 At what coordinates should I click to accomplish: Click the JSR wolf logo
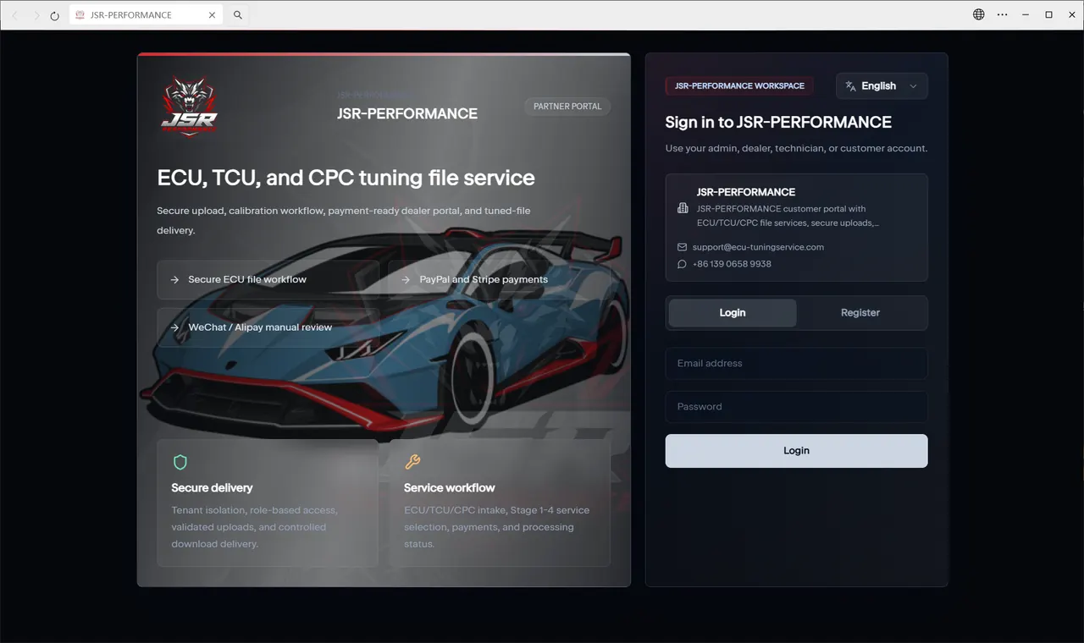[190, 106]
